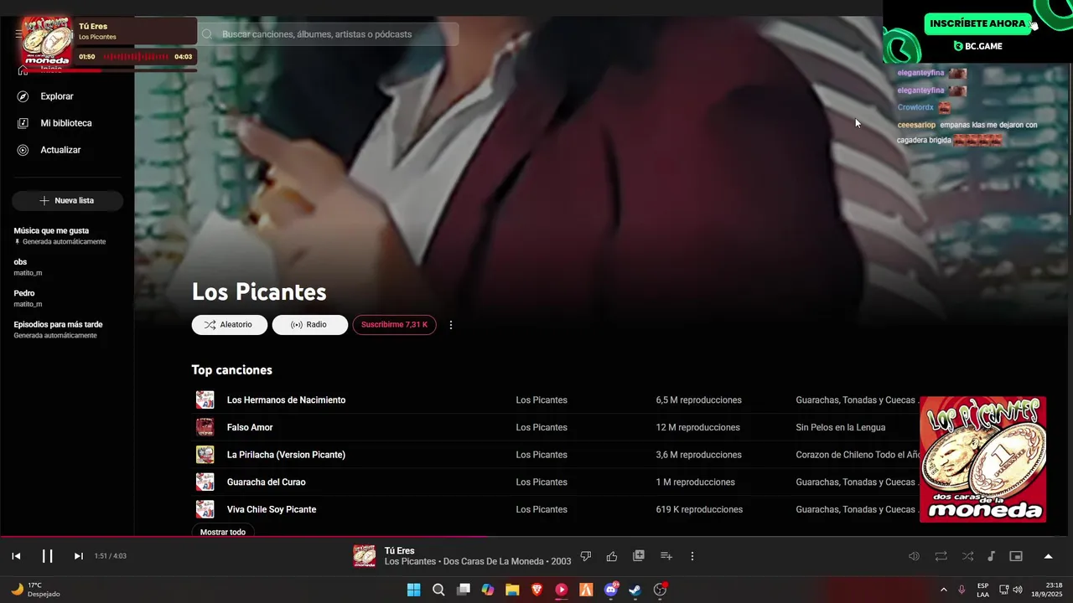Open Mi biblioteca from sidebar
Viewport: 1073px width, 603px height.
pos(67,123)
